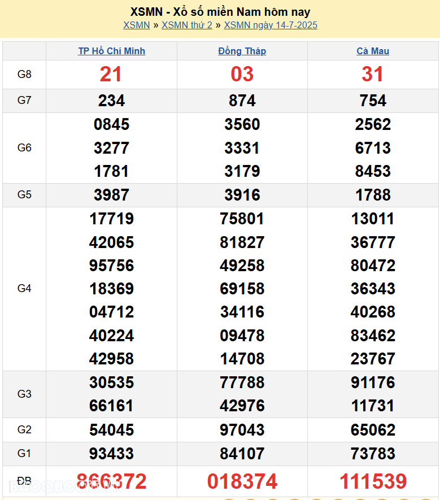Click the G7 result 234

(x=111, y=101)
